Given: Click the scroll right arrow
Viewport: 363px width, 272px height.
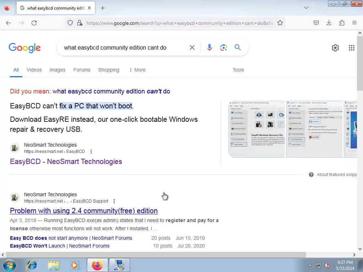Looking at the screenshot, I should (x=354, y=255).
